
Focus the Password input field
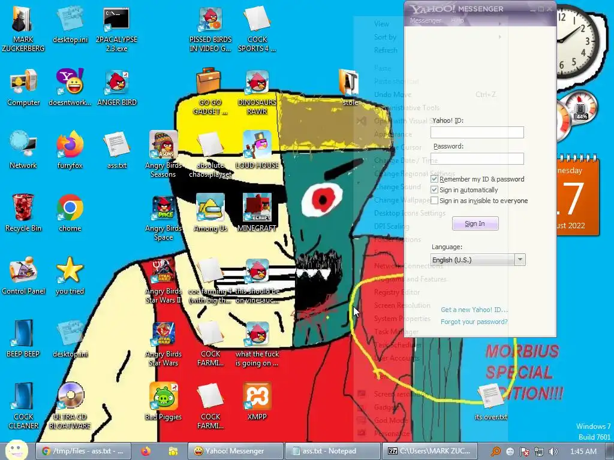(477, 158)
